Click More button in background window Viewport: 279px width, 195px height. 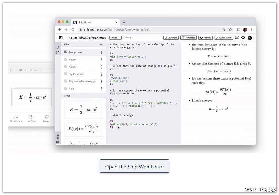[x=46, y=119]
